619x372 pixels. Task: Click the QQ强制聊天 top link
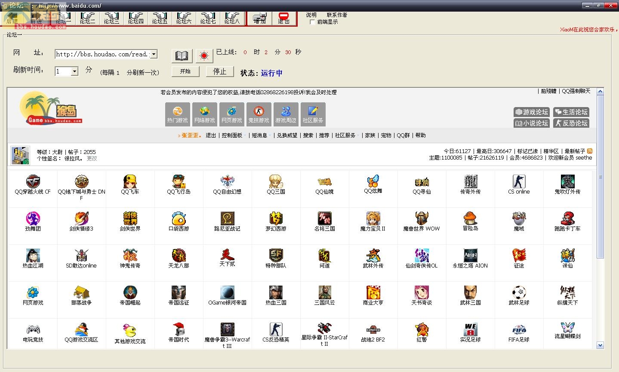tap(576, 91)
